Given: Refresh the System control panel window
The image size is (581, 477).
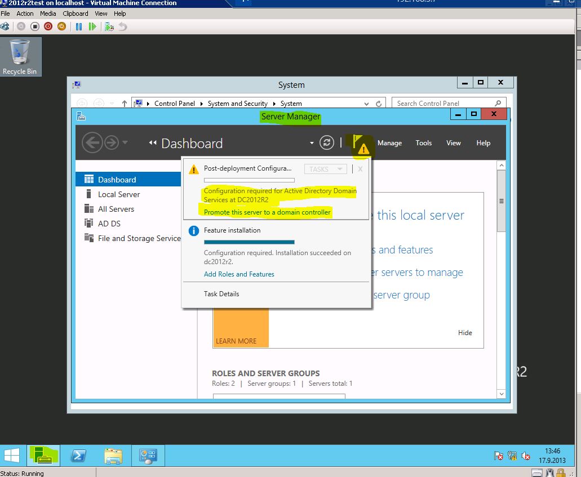Looking at the screenshot, I should (379, 104).
